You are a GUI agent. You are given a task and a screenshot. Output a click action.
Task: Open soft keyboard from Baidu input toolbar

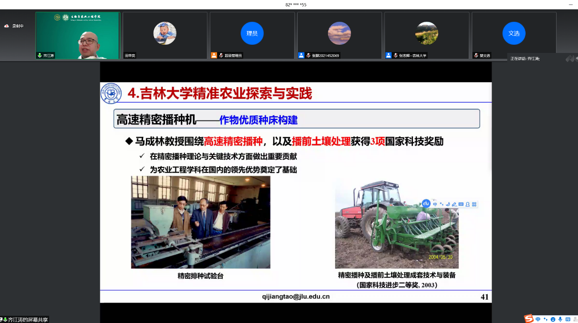tap(461, 204)
